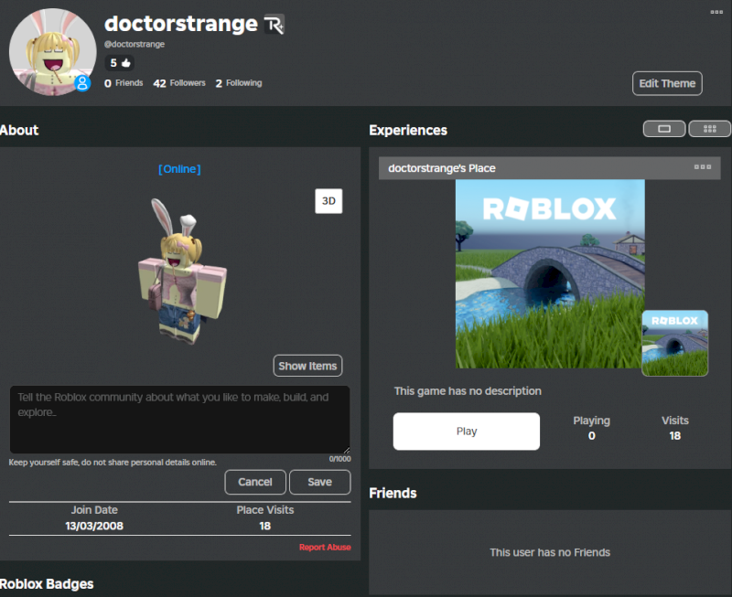Focus the about description text box
732x597 pixels.
coord(179,420)
